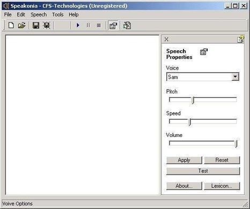Click the Speed slider handle
This screenshot has width=250, height=209.
pyautogui.click(x=190, y=122)
